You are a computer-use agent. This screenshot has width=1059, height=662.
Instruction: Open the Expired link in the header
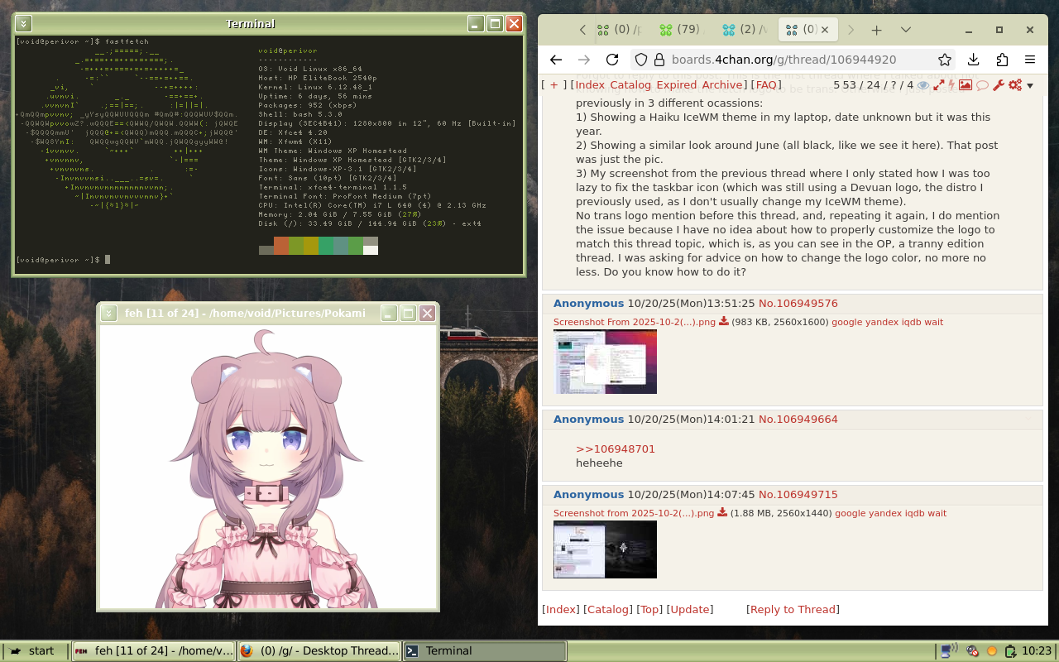click(x=677, y=85)
